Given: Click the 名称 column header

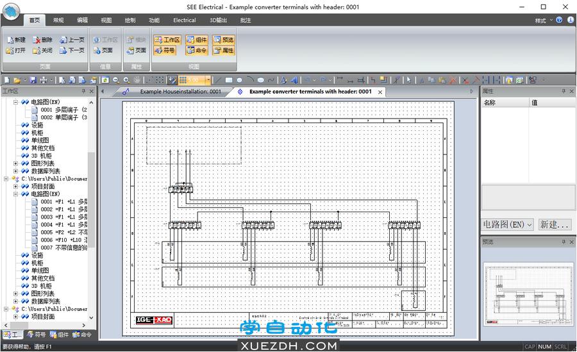Looking at the screenshot, I should (505, 103).
